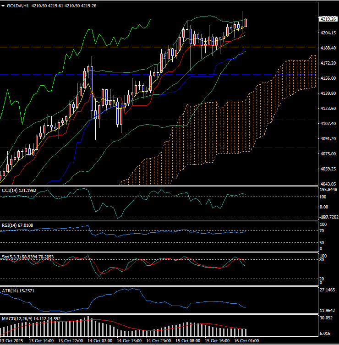The width and height of the screenshot is (339, 345).
Task: Click the GOLD#,H1 symbol title text
Action: pos(18,5)
